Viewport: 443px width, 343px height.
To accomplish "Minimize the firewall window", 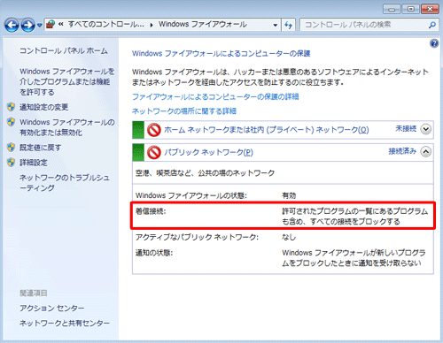I will [392, 9].
